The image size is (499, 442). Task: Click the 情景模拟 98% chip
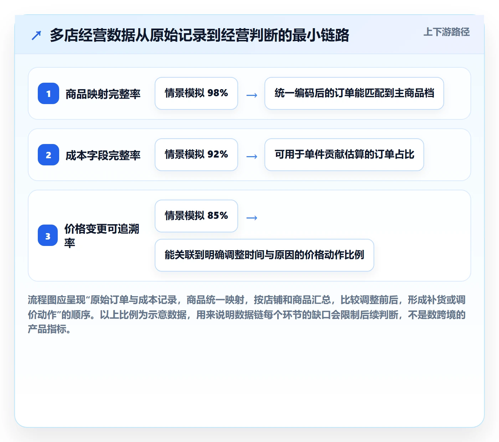196,93
